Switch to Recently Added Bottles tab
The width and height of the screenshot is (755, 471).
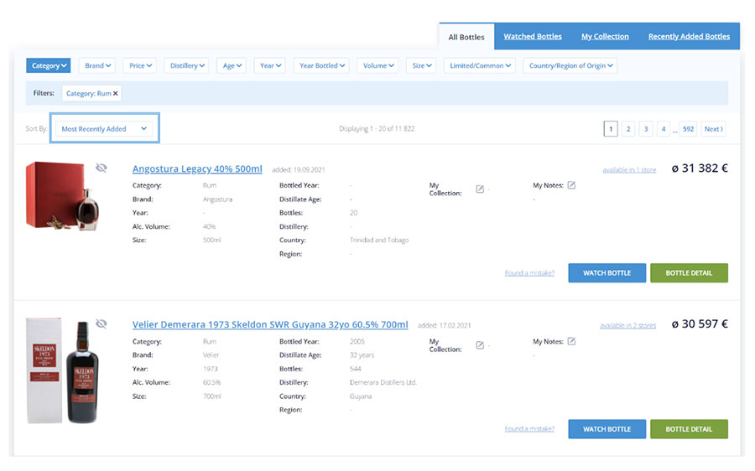pos(689,37)
